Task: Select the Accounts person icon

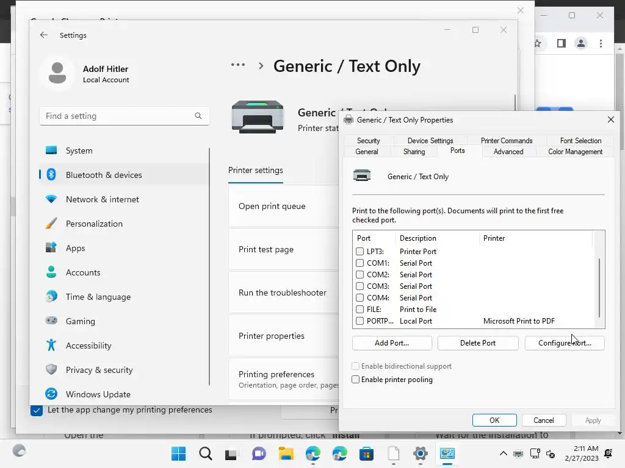Action: click(x=51, y=272)
